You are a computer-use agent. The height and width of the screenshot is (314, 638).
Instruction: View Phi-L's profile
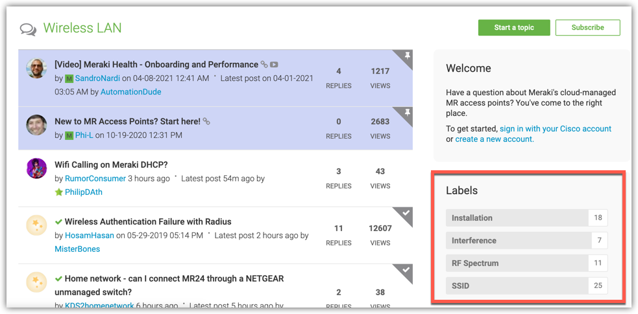click(x=84, y=135)
